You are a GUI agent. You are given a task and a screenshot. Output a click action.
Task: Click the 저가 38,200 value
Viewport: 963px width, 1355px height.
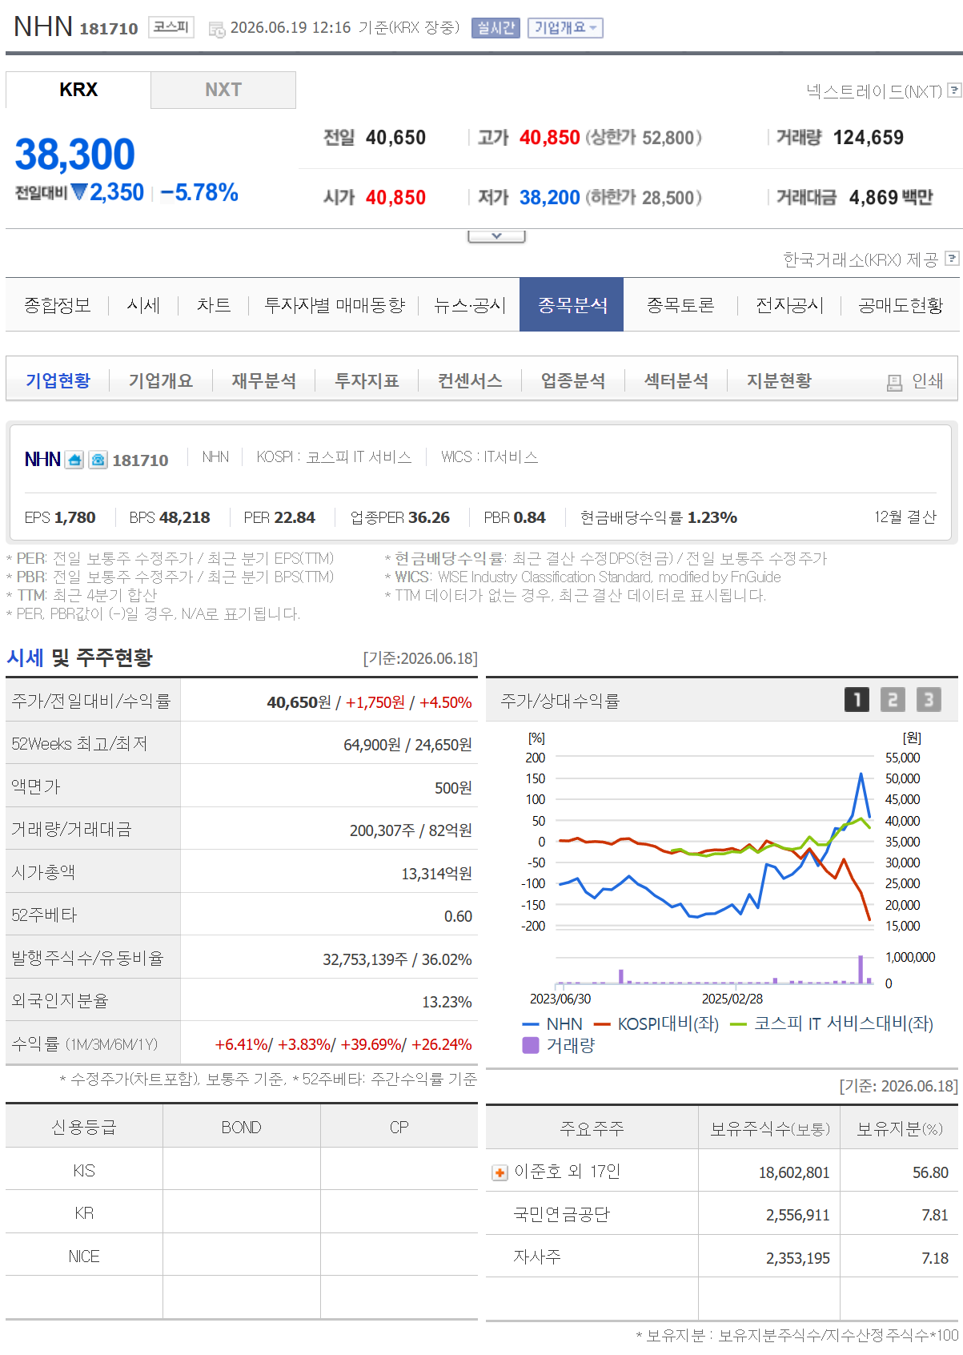coord(549,197)
